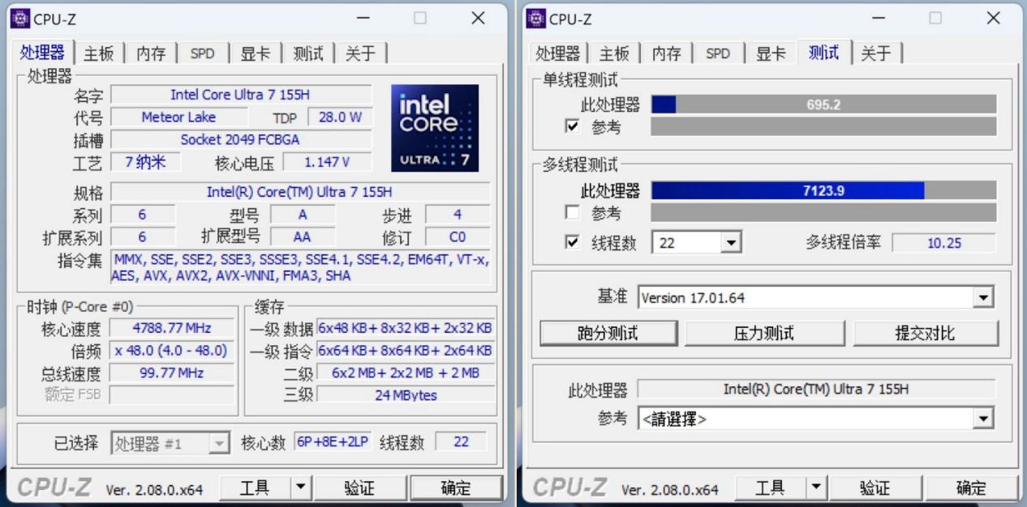Click the 代号 Meteor Lake field

(x=178, y=117)
